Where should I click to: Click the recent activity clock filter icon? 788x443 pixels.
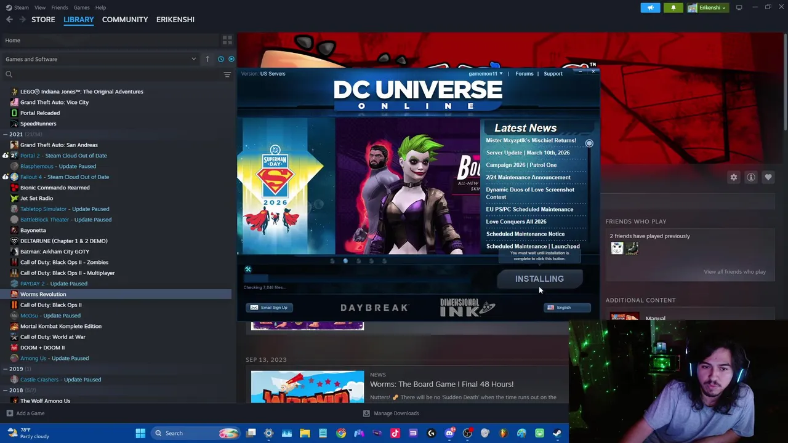pyautogui.click(x=220, y=59)
